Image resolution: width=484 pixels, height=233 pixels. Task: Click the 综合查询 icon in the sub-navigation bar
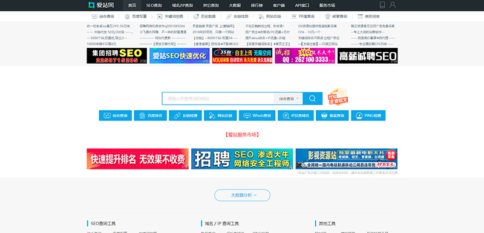tap(94, 16)
